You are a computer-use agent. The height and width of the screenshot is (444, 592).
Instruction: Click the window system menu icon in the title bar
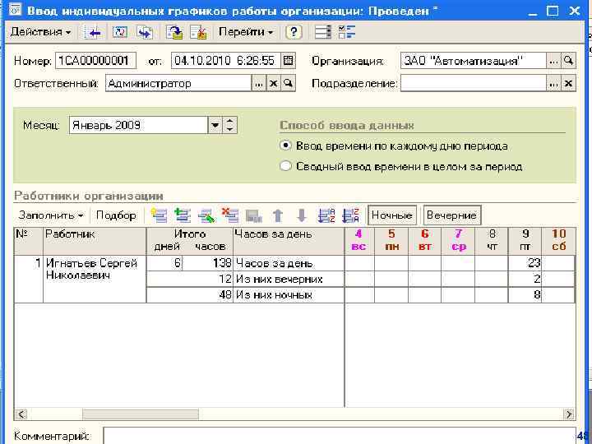[15, 10]
